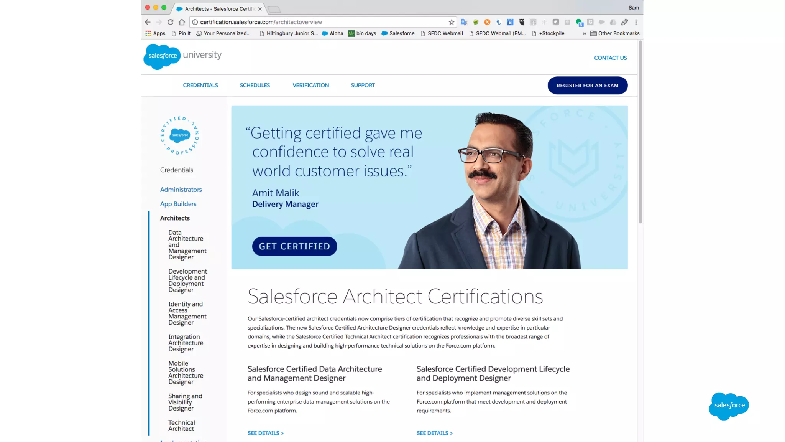785x442 pixels.
Task: Bookmark page with the star icon
Action: pyautogui.click(x=452, y=22)
